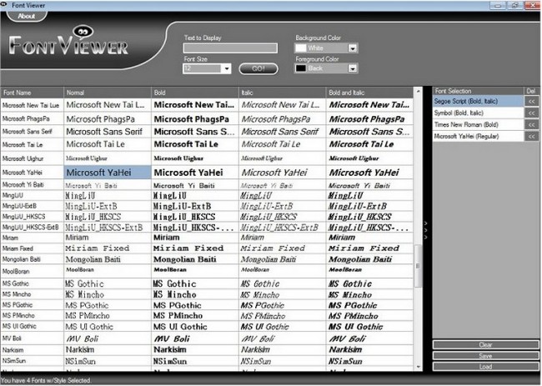Select the Normal Miriam Fixed sample
This screenshot has width=542, height=386.
[108, 248]
